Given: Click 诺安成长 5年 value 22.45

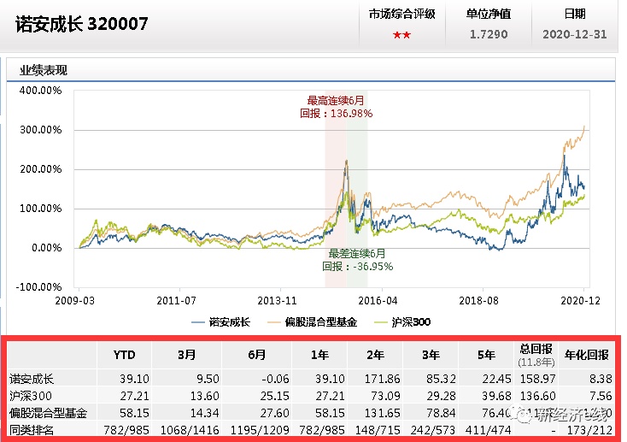Looking at the screenshot, I should [496, 379].
